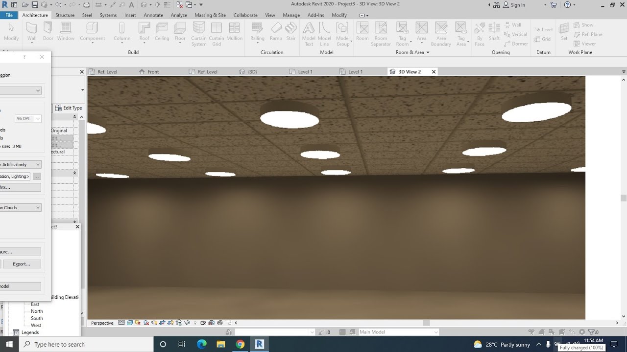Switch to the Annotate ribbon tab
Screen dimensions: 627x352
tap(153, 15)
